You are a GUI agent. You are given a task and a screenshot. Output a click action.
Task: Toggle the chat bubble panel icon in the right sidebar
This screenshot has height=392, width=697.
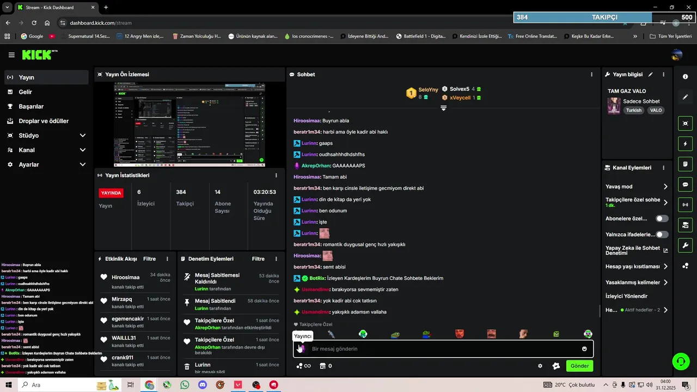click(x=685, y=185)
